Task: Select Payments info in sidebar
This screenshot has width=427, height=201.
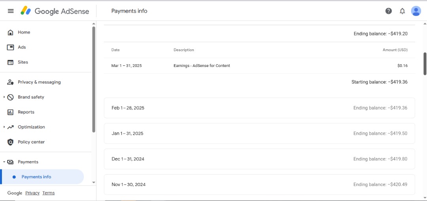Action: point(36,177)
